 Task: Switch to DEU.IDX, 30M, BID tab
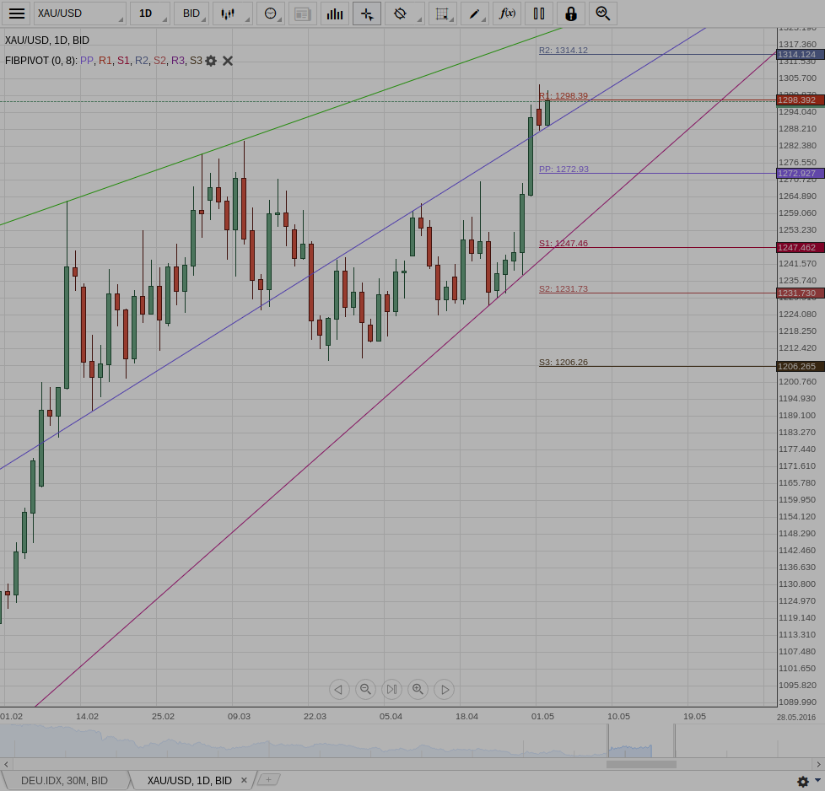[64, 781]
